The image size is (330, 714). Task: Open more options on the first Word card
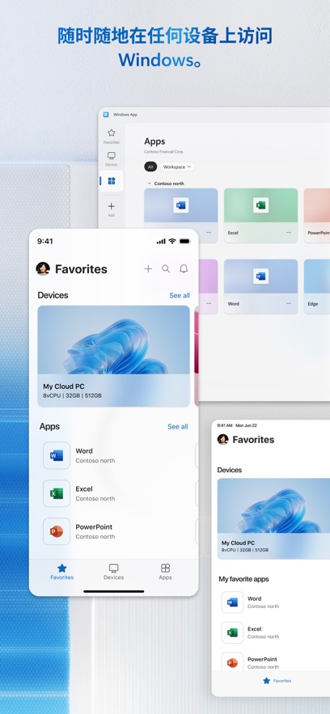[x=209, y=233]
